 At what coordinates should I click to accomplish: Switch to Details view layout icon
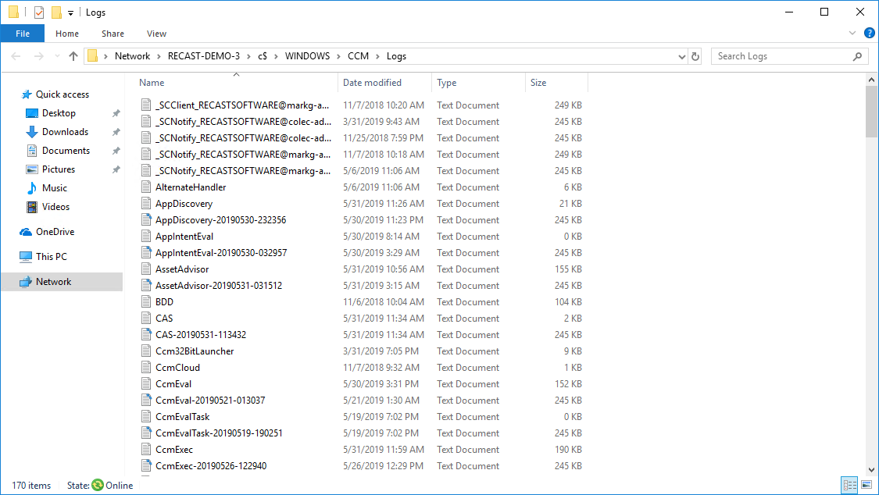pyautogui.click(x=850, y=486)
